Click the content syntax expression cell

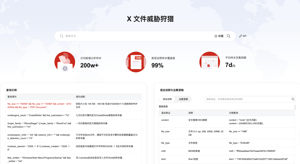pyautogui.click(x=165, y=120)
